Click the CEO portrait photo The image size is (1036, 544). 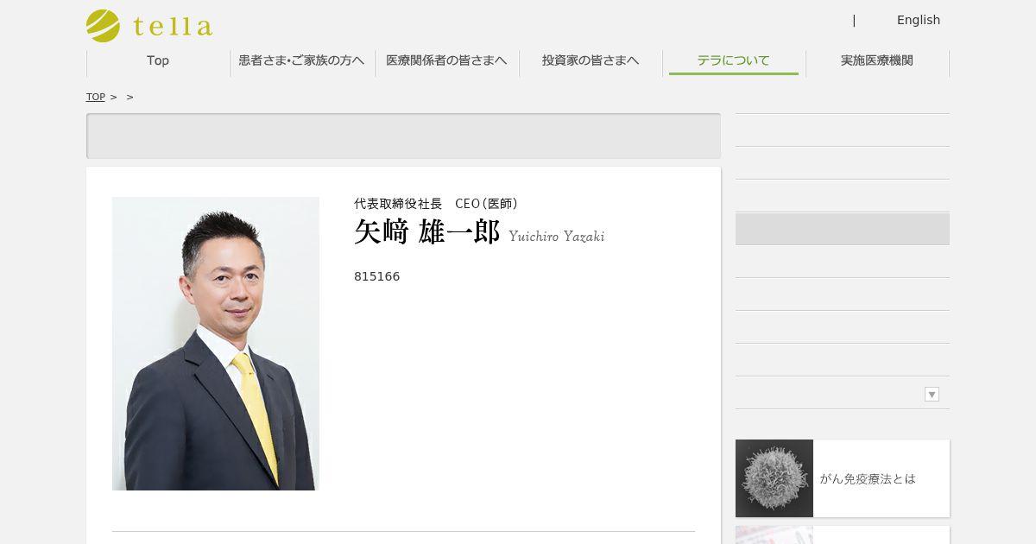[216, 344]
